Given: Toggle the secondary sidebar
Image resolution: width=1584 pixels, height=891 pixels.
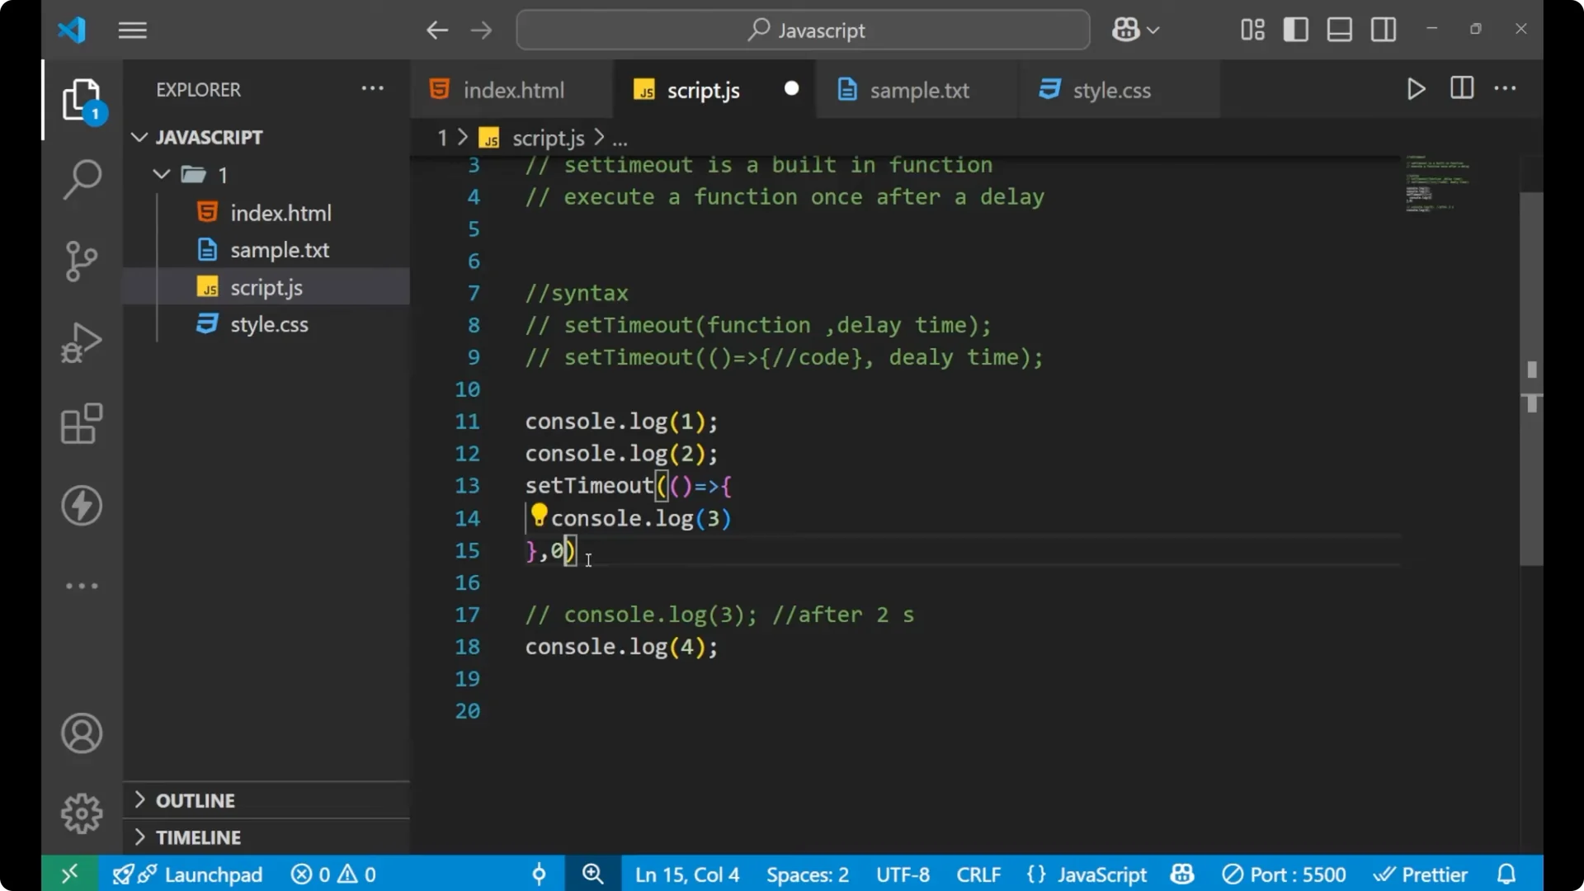Looking at the screenshot, I should [1384, 30].
